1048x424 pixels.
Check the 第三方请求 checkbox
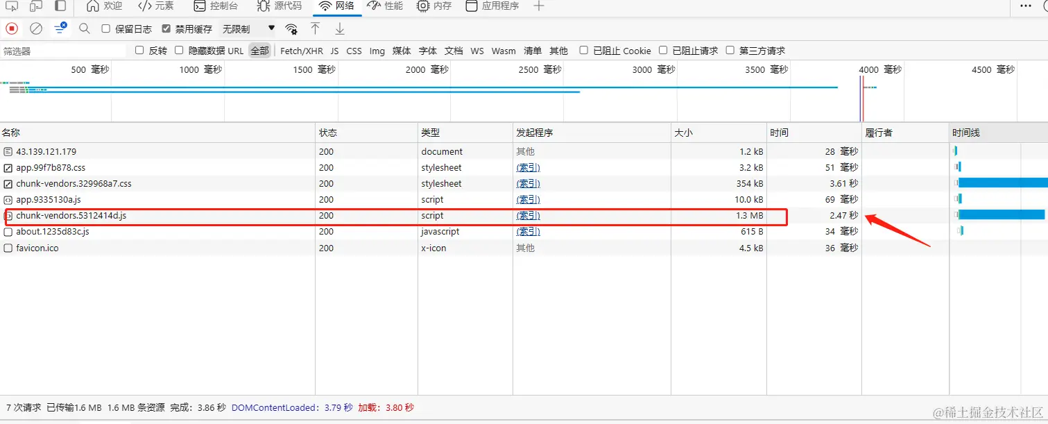730,51
